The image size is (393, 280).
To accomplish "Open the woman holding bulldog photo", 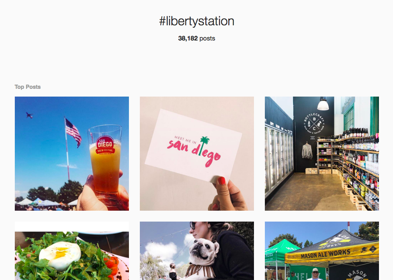I will (x=197, y=251).
